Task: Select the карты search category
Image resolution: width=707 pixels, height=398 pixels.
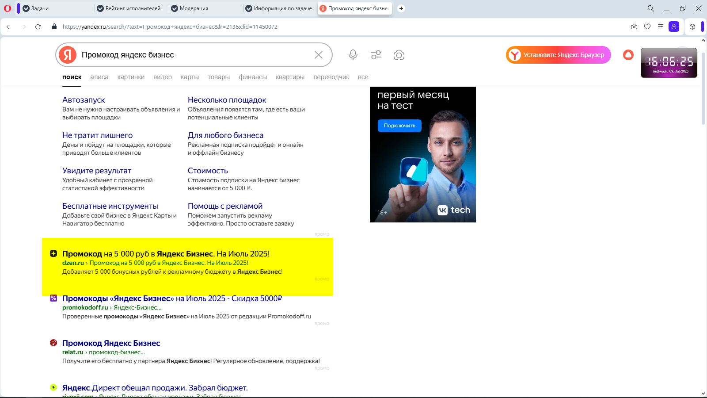Action: [x=190, y=77]
